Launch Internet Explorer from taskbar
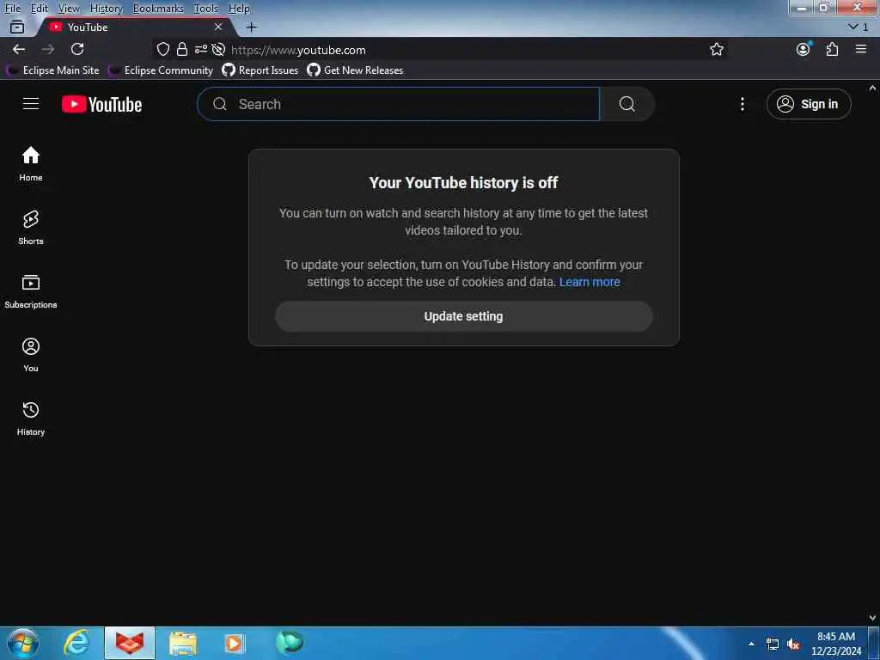Viewport: 880px width, 660px height. (x=76, y=643)
